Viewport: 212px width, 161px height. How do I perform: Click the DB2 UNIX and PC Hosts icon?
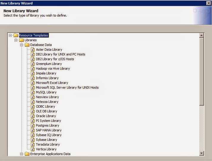click(33, 54)
